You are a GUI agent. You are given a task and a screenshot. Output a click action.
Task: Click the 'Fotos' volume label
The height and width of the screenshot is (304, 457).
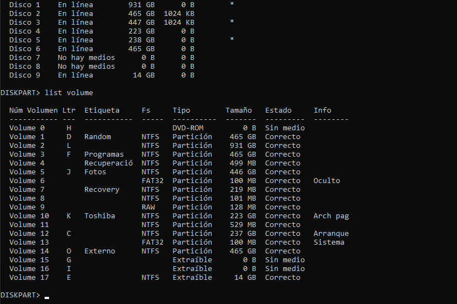coord(95,172)
